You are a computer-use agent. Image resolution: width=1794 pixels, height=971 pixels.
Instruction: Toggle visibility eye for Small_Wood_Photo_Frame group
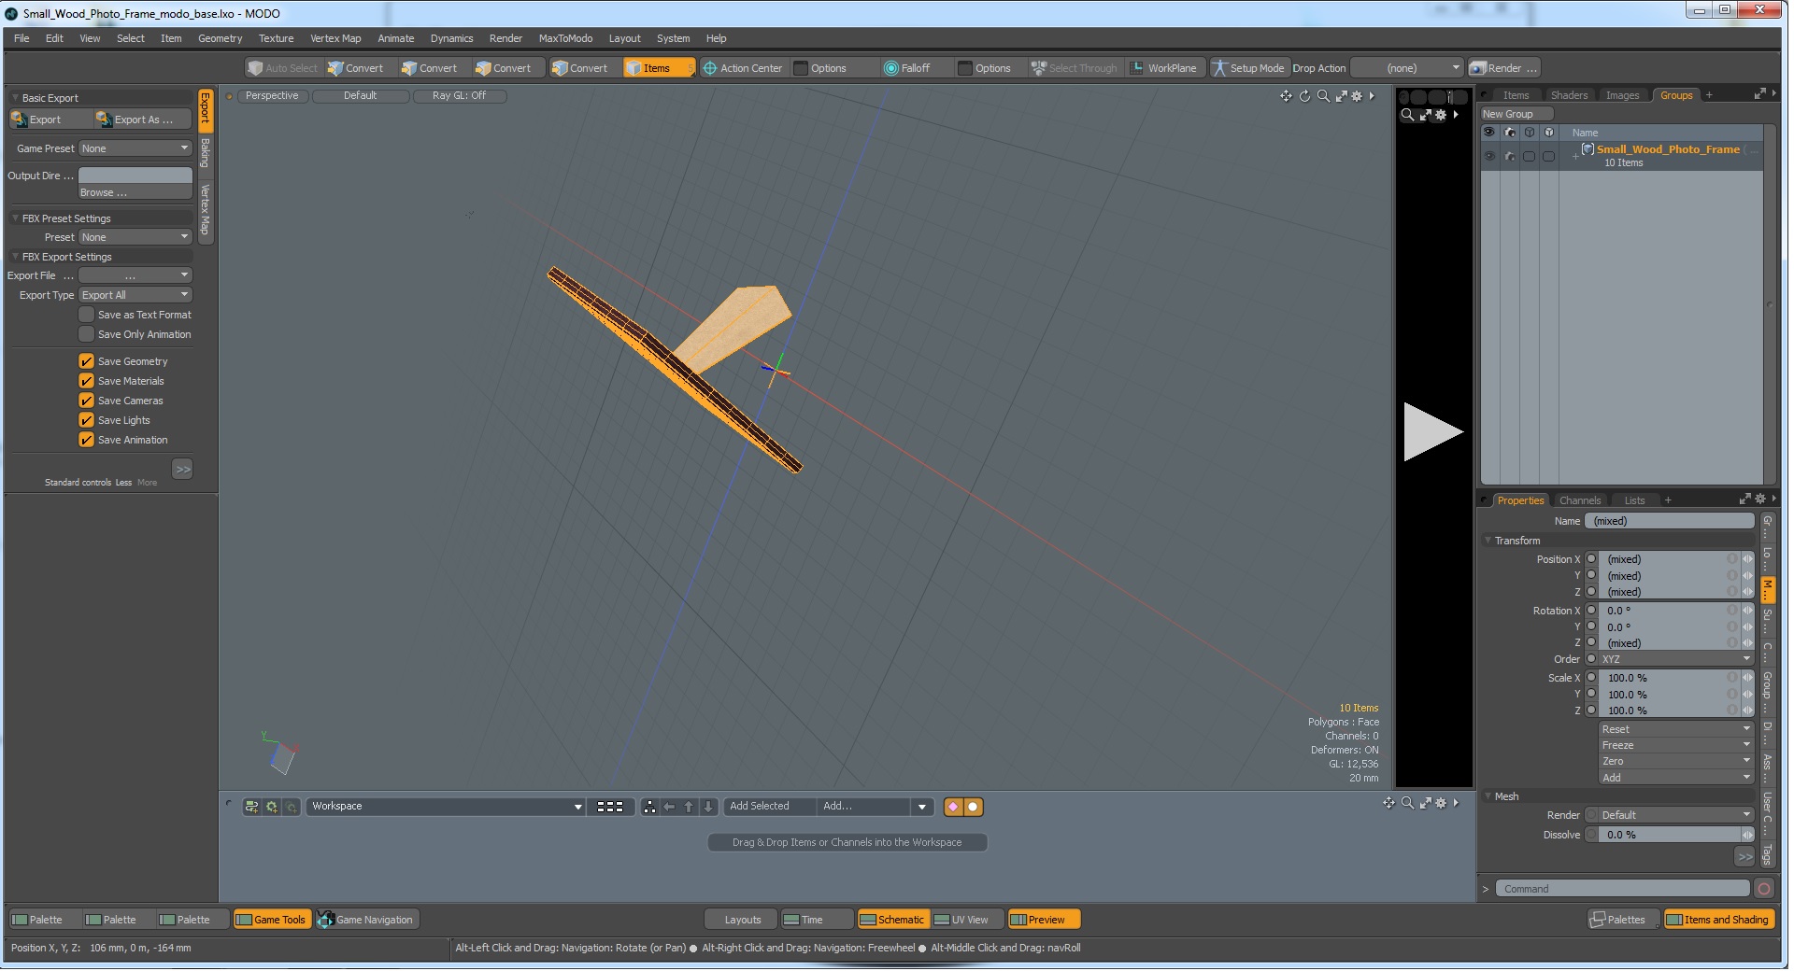point(1489,156)
